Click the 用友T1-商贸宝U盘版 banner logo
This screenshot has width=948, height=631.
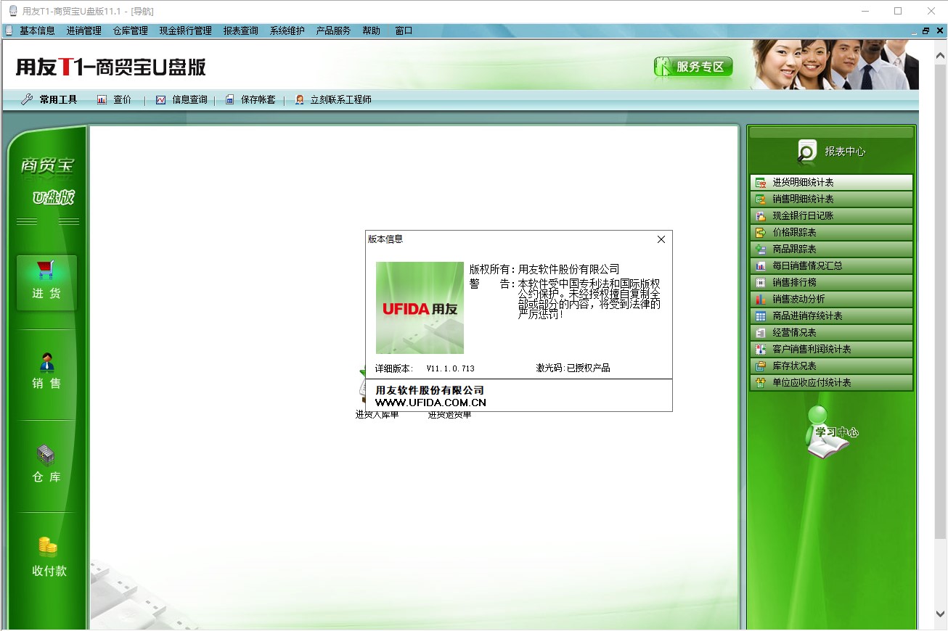tap(111, 67)
